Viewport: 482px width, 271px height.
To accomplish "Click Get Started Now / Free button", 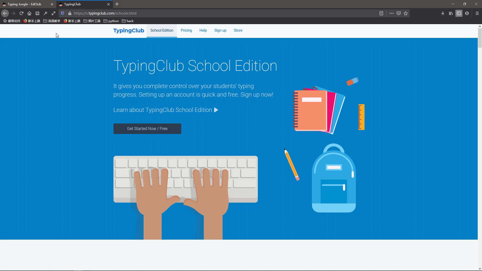I will (147, 129).
